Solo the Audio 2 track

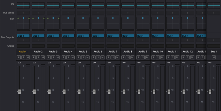[x=38, y=57]
